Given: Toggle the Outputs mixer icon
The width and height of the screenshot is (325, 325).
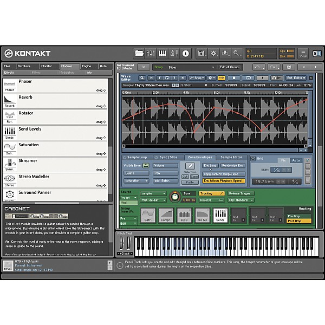Looking at the screenshot, I should point(151,54).
